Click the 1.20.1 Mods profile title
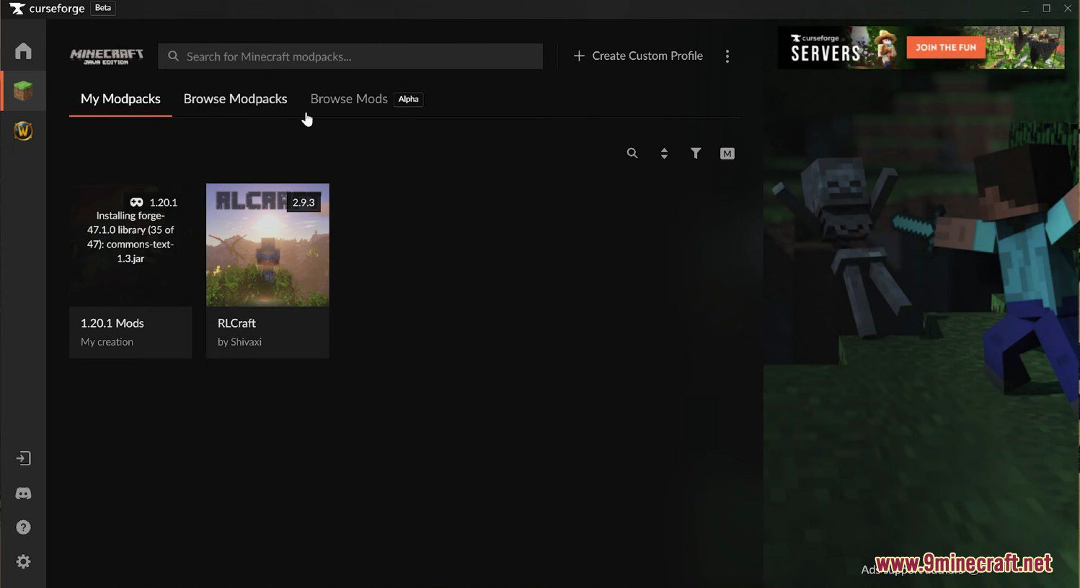Viewport: 1080px width, 588px height. [112, 323]
